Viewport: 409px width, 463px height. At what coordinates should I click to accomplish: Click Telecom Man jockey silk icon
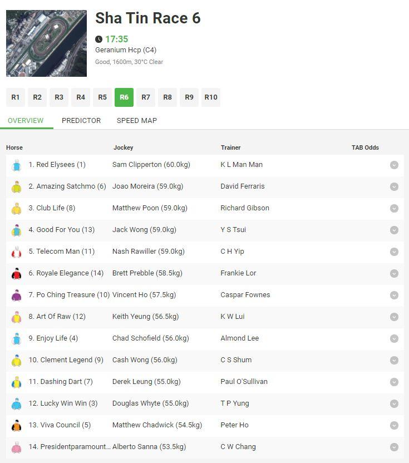coord(16,252)
